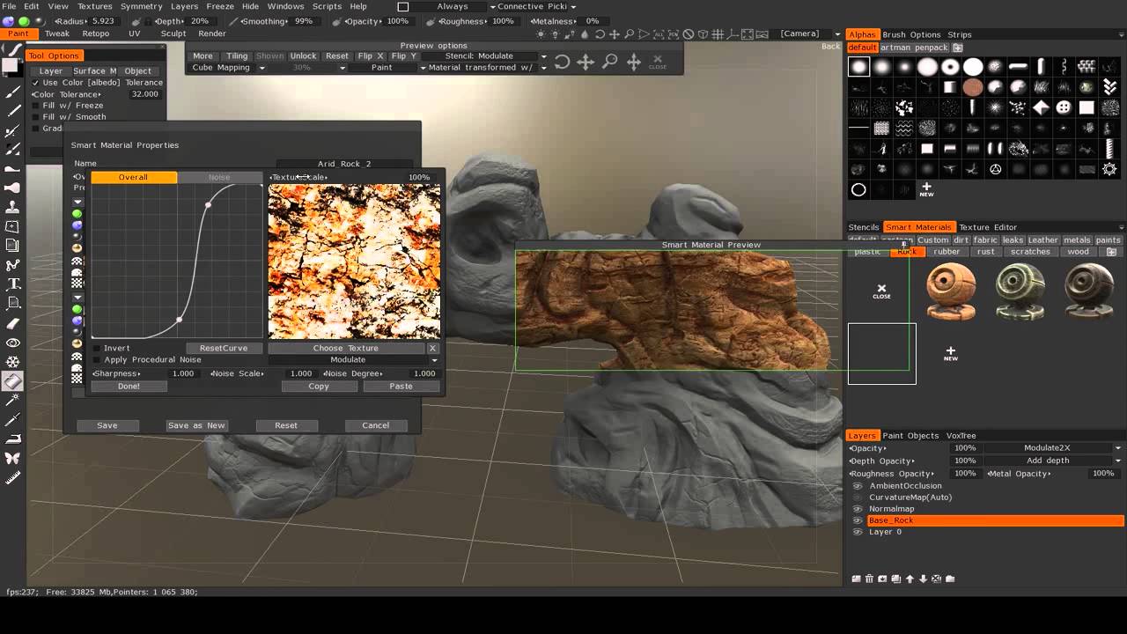The width and height of the screenshot is (1127, 634).
Task: Select the eye visibility tool in left toolbar
Action: [x=13, y=343]
